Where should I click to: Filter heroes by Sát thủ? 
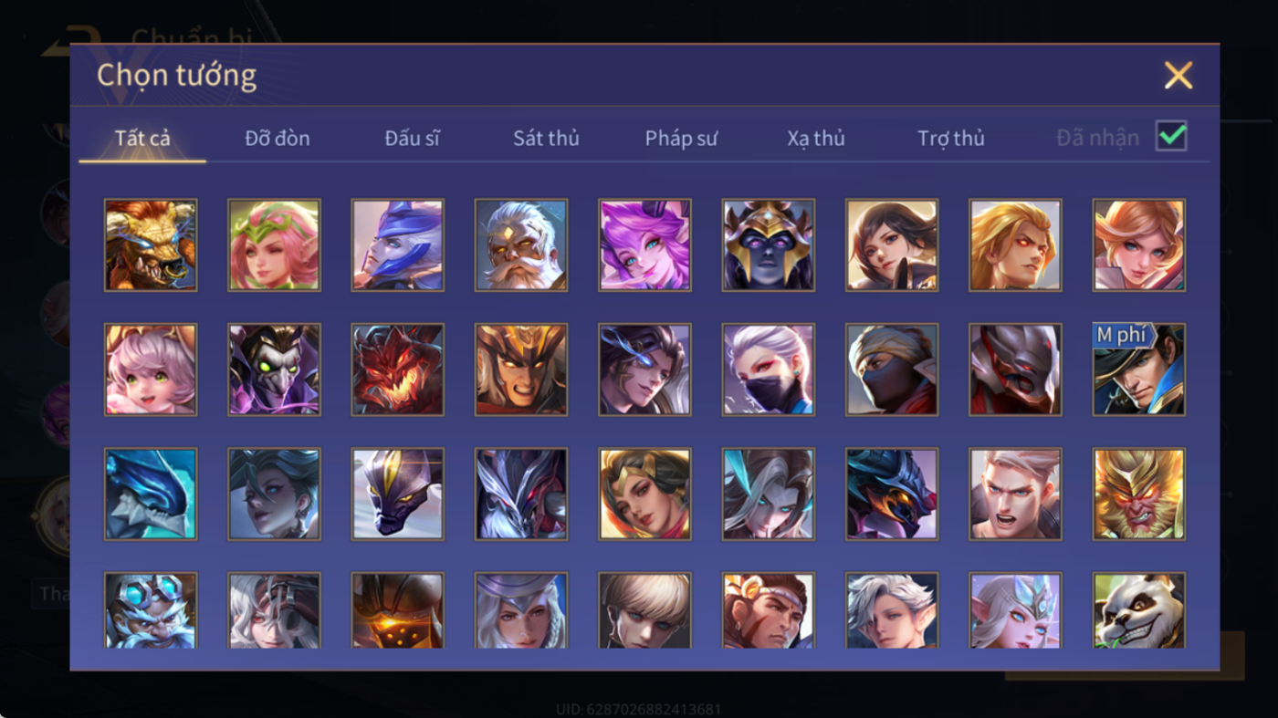546,138
